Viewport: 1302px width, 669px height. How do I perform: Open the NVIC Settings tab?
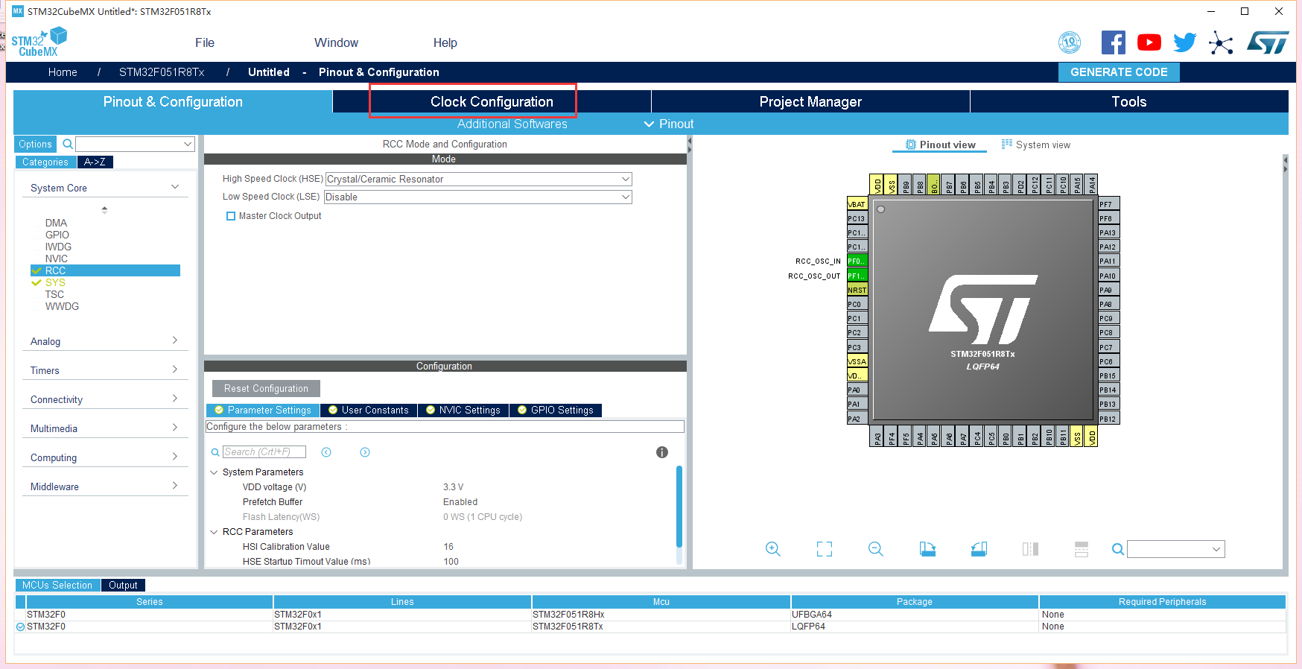pos(463,410)
